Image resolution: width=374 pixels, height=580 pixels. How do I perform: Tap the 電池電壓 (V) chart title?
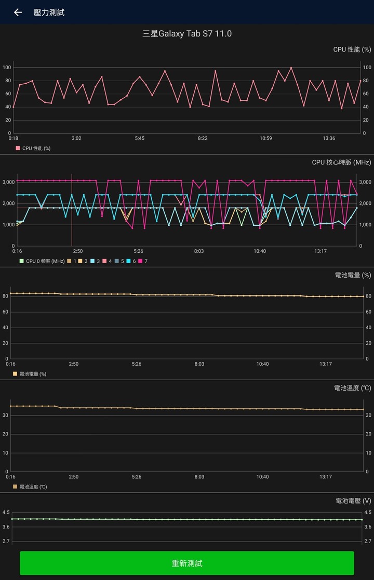pyautogui.click(x=353, y=501)
